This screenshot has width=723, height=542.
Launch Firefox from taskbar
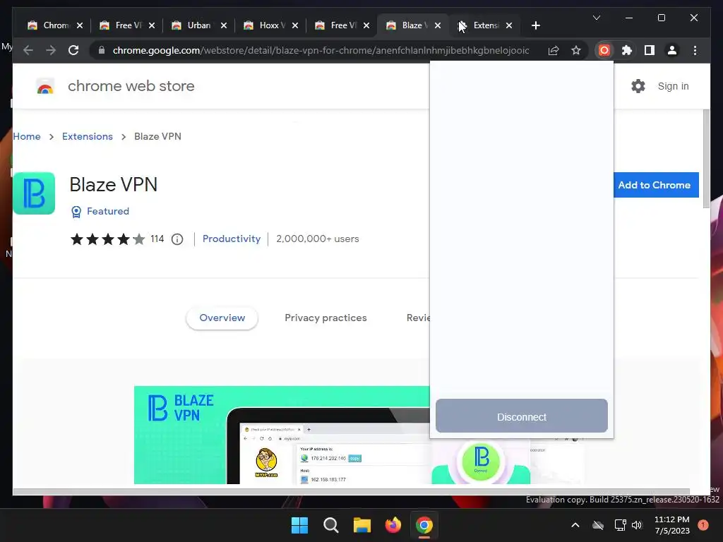tap(393, 525)
